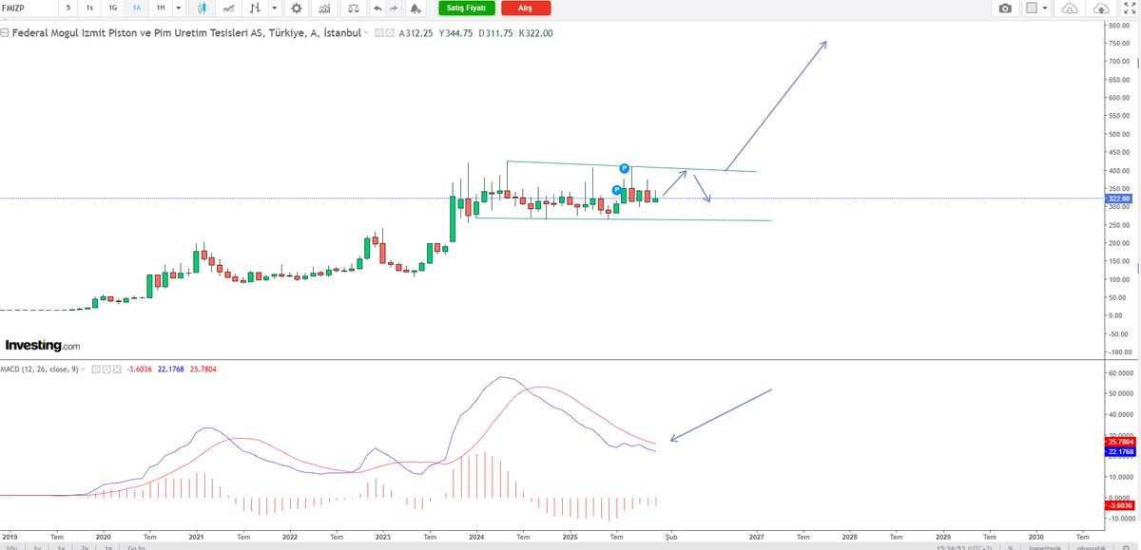Image resolution: width=1141 pixels, height=550 pixels.
Task: Click the red -3.6036 histogram value tag
Action: coord(1122,505)
